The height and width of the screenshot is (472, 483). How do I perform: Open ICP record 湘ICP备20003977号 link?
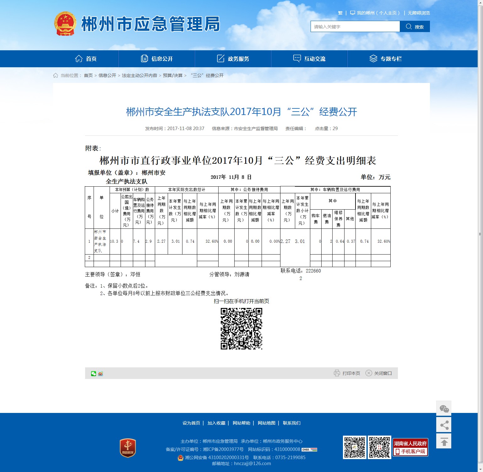tap(223, 449)
